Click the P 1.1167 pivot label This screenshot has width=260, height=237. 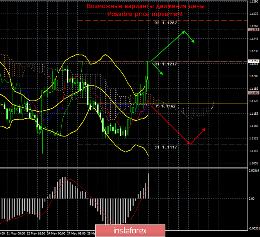166,106
